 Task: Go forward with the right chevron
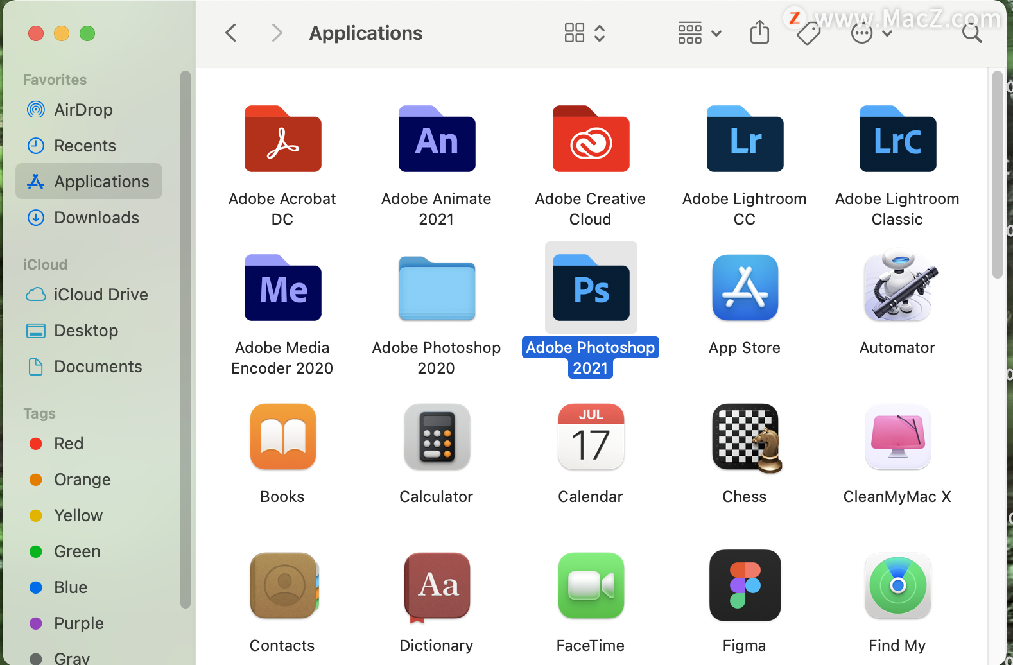277,33
